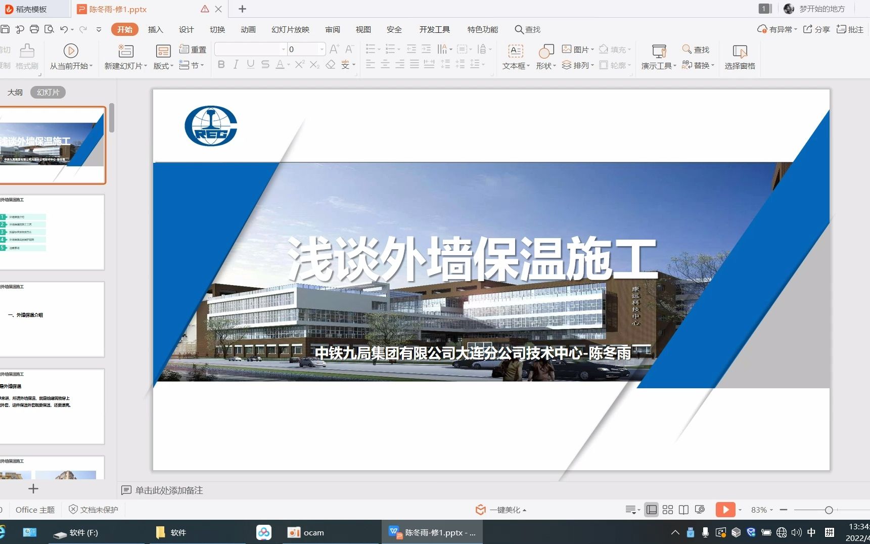Open the 插入 insert tab
Screen dimensions: 870x544
coord(155,29)
